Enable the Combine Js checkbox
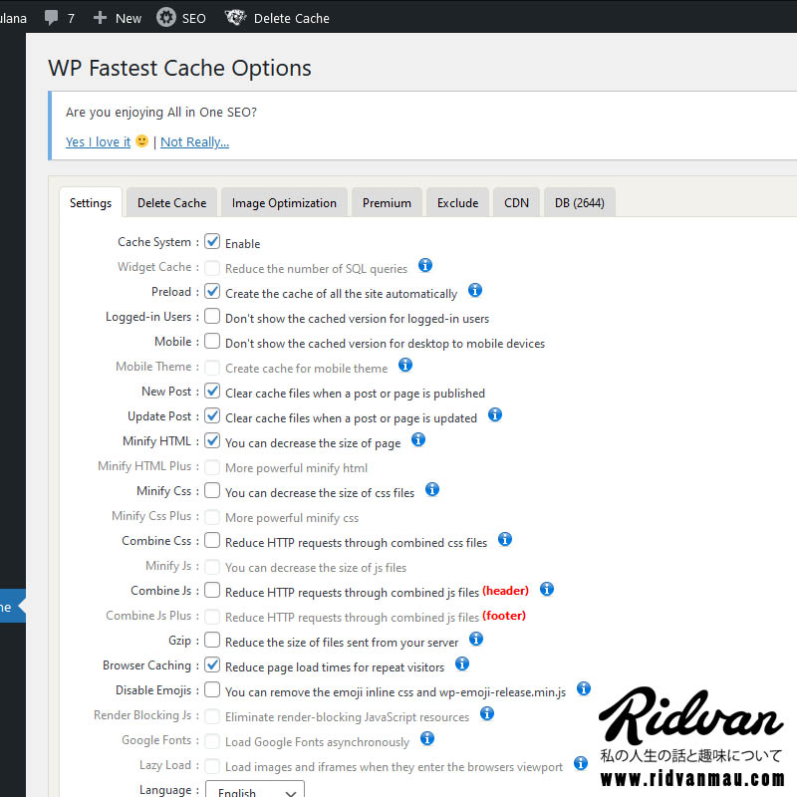This screenshot has width=797, height=797. 212,590
